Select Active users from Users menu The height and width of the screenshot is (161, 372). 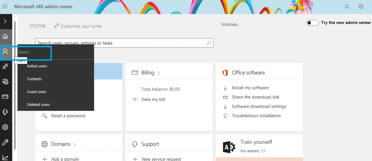[x=37, y=66]
